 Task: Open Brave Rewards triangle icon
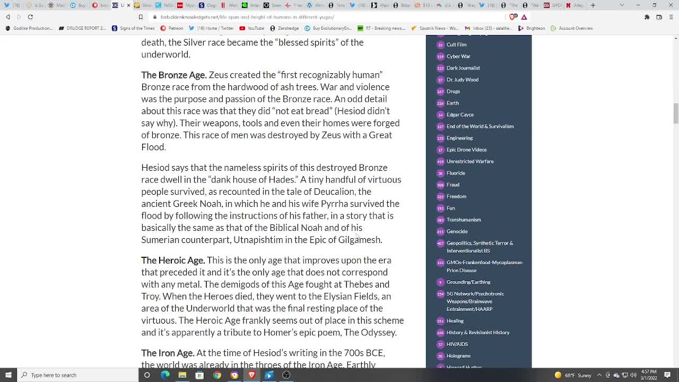click(524, 17)
